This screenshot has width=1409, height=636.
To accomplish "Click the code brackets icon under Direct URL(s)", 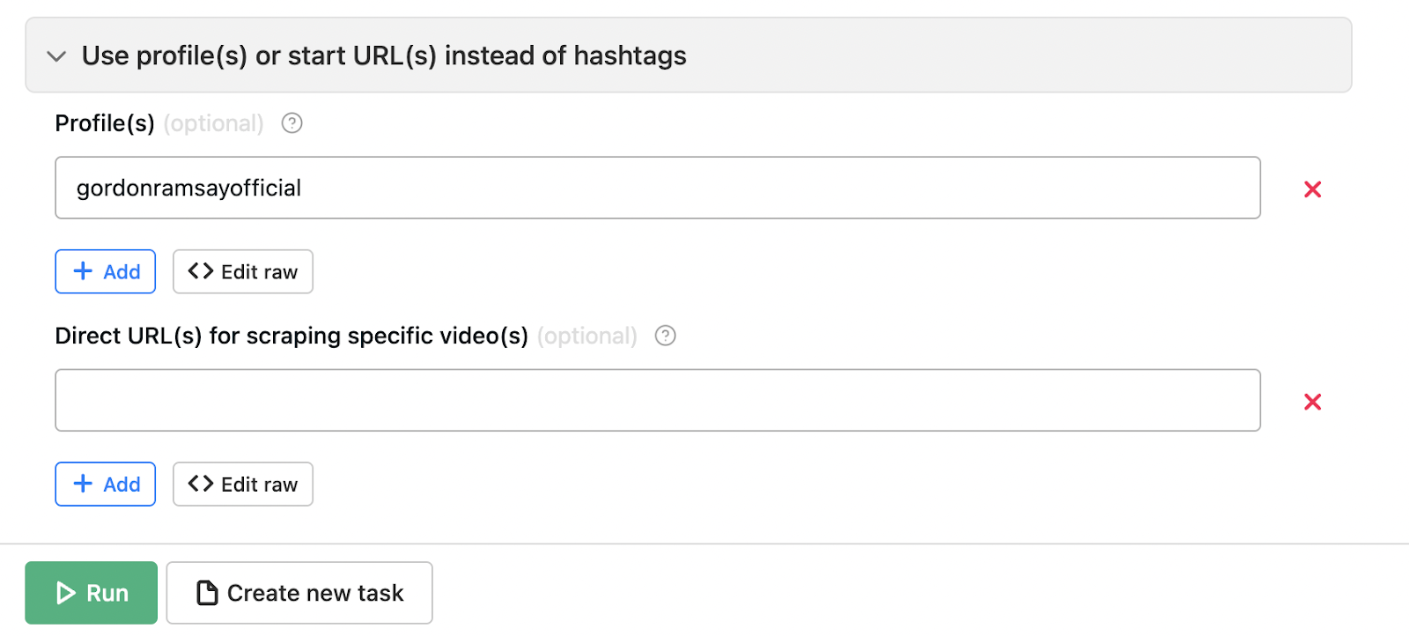I will tap(201, 484).
